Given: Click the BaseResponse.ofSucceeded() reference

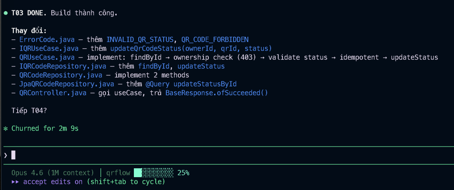Looking at the screenshot, I should pyautogui.click(x=216, y=93).
